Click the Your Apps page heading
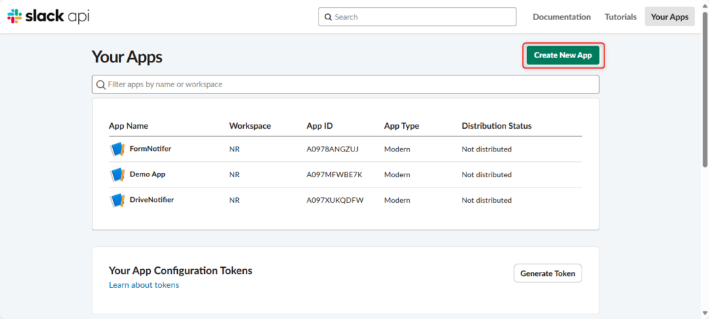The image size is (709, 319). click(127, 57)
